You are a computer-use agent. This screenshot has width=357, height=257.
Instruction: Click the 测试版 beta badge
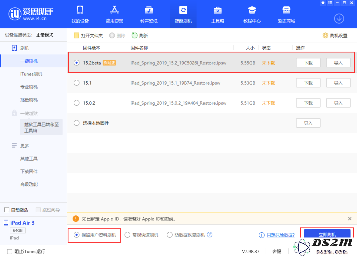click(109, 63)
